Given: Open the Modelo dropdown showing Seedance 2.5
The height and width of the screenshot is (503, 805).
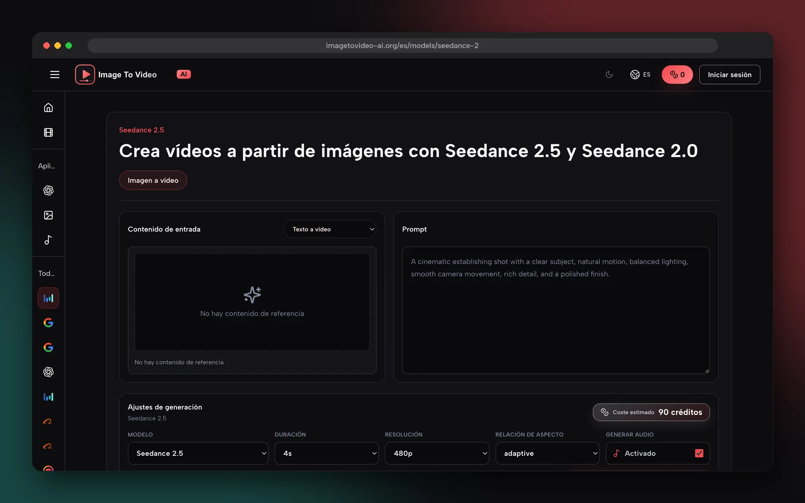Looking at the screenshot, I should point(198,453).
